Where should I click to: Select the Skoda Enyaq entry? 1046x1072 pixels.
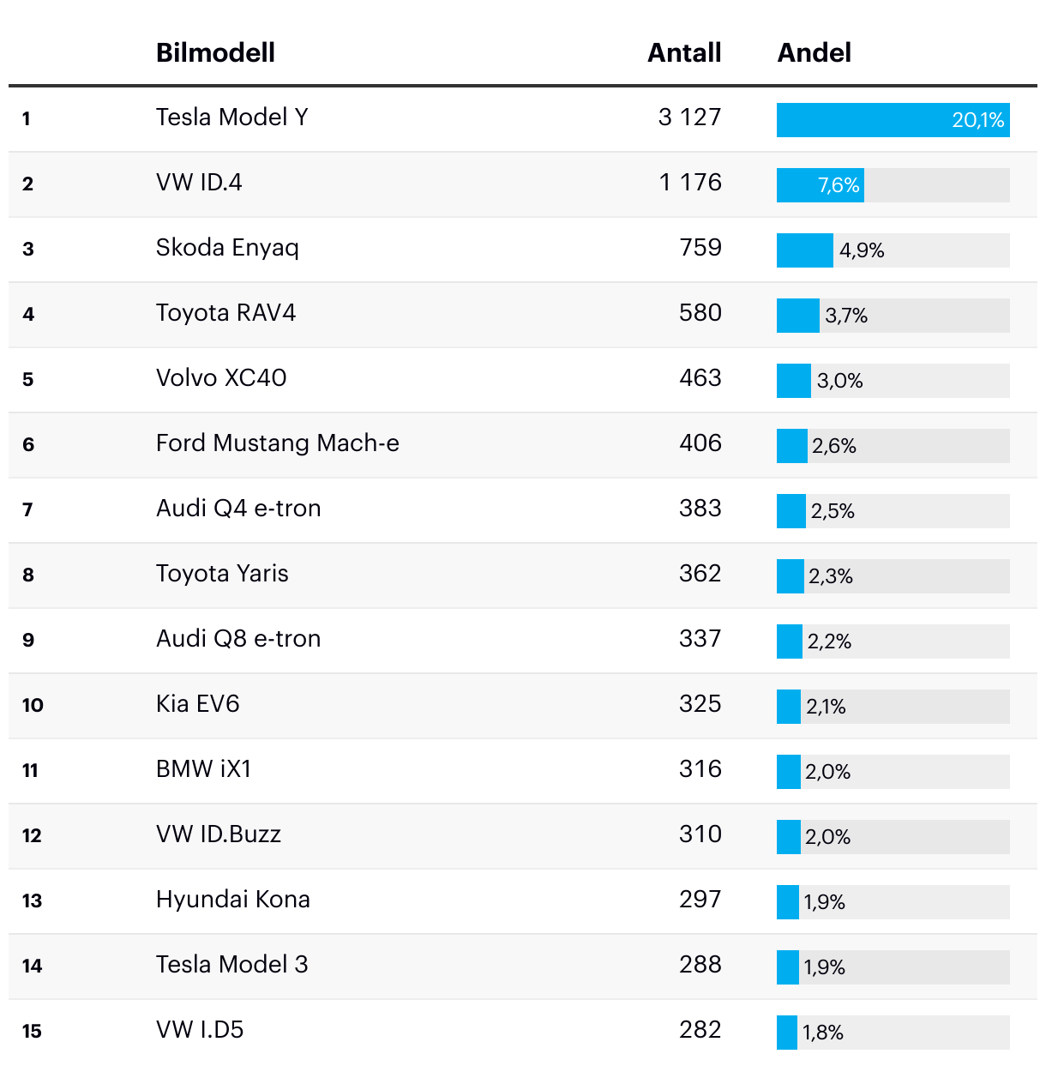(227, 248)
